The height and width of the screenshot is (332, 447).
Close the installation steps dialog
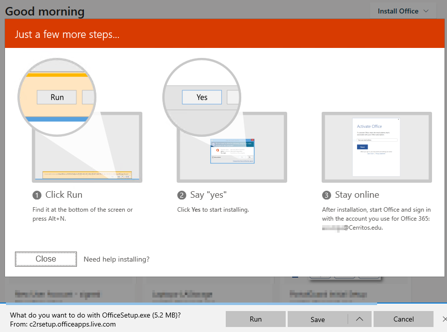[x=46, y=259]
